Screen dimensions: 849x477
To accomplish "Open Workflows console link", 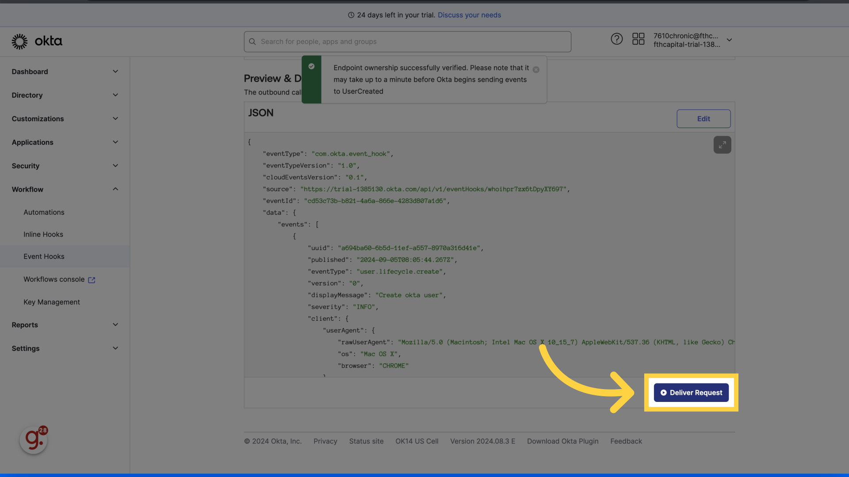I will coord(54,280).
